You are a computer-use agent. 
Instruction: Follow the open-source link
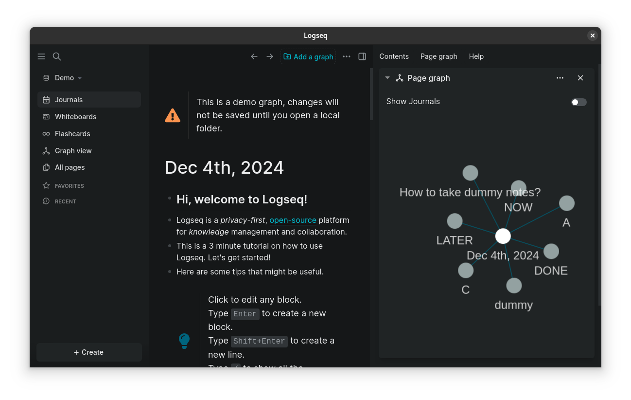pyautogui.click(x=293, y=220)
